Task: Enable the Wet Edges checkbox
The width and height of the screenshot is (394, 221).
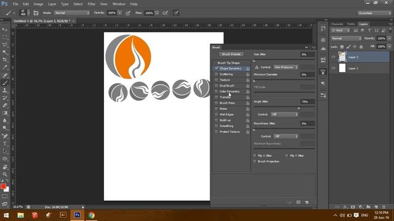Action: click(216, 115)
